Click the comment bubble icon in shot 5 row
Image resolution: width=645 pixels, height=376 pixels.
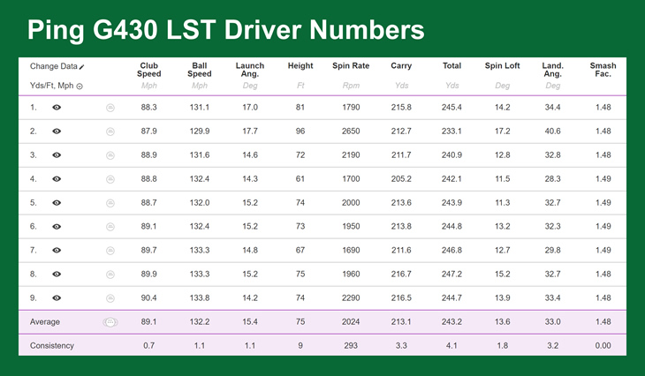110,203
